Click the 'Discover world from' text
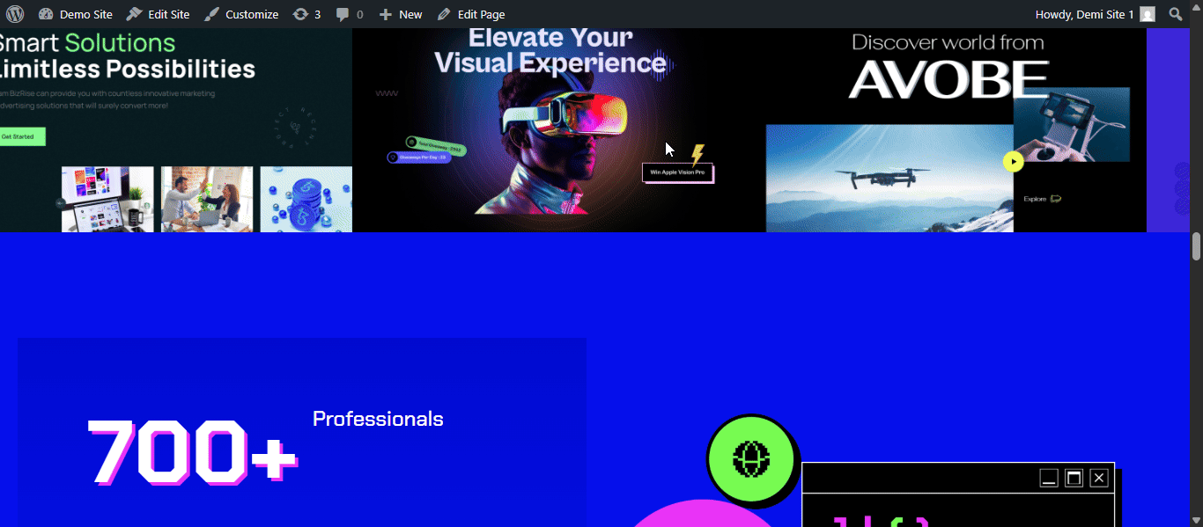 tap(948, 42)
